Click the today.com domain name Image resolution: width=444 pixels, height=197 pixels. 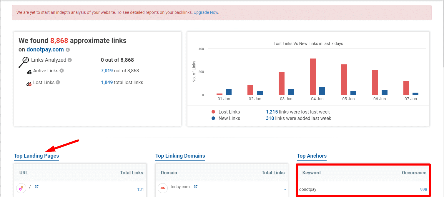(x=180, y=187)
